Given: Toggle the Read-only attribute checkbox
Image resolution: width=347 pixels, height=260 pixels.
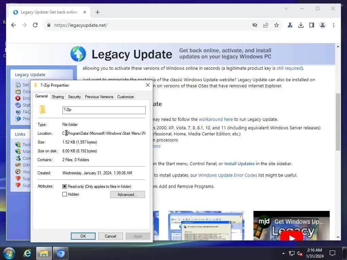Looking at the screenshot, I should [x=64, y=187].
